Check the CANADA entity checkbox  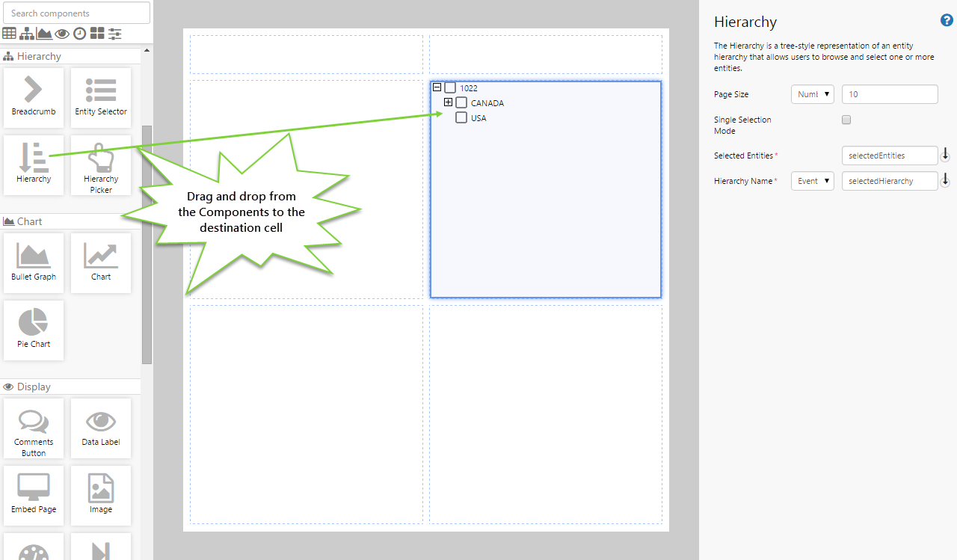click(x=461, y=102)
